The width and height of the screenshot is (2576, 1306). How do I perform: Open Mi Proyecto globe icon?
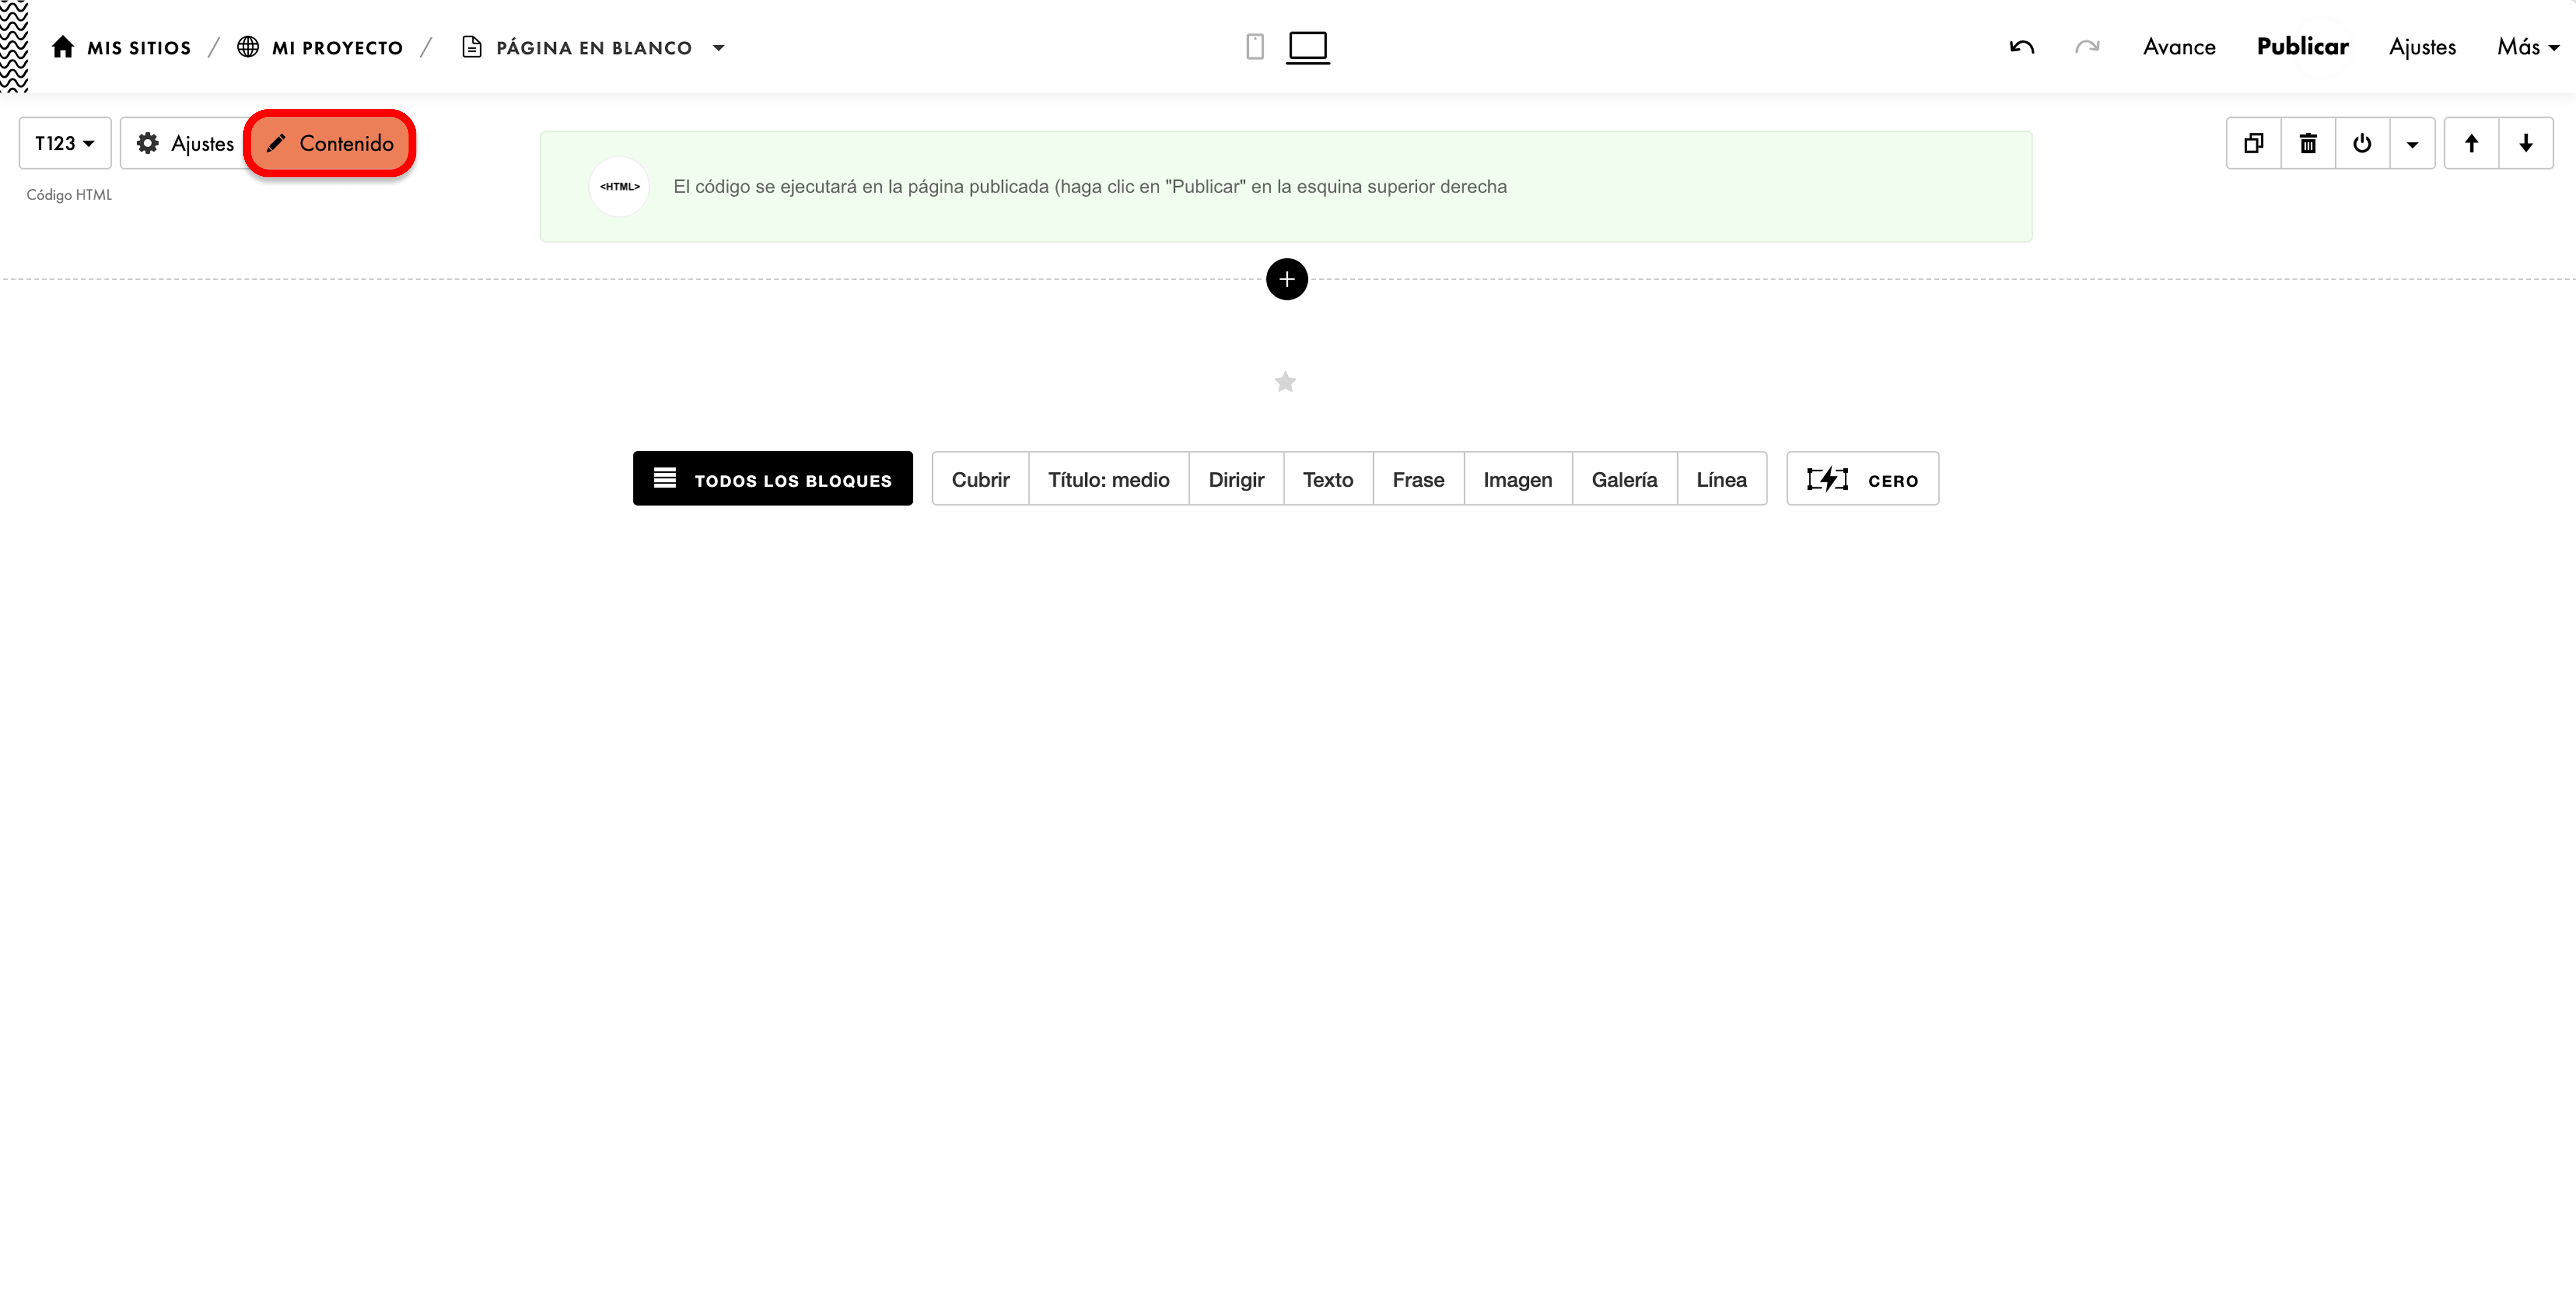[248, 47]
